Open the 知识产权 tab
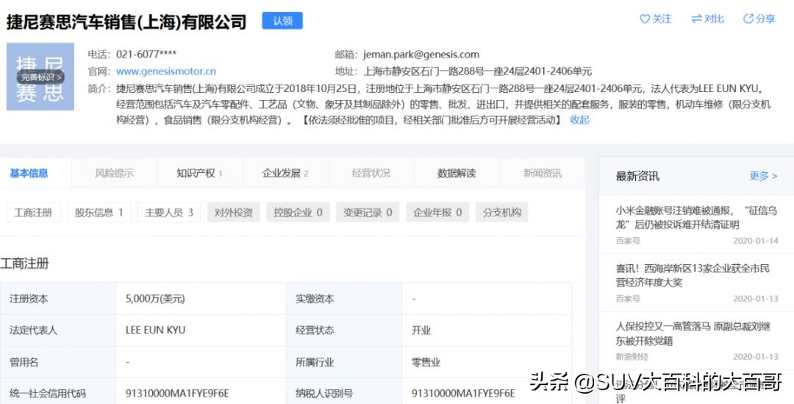This screenshot has height=404, width=794. (200, 174)
